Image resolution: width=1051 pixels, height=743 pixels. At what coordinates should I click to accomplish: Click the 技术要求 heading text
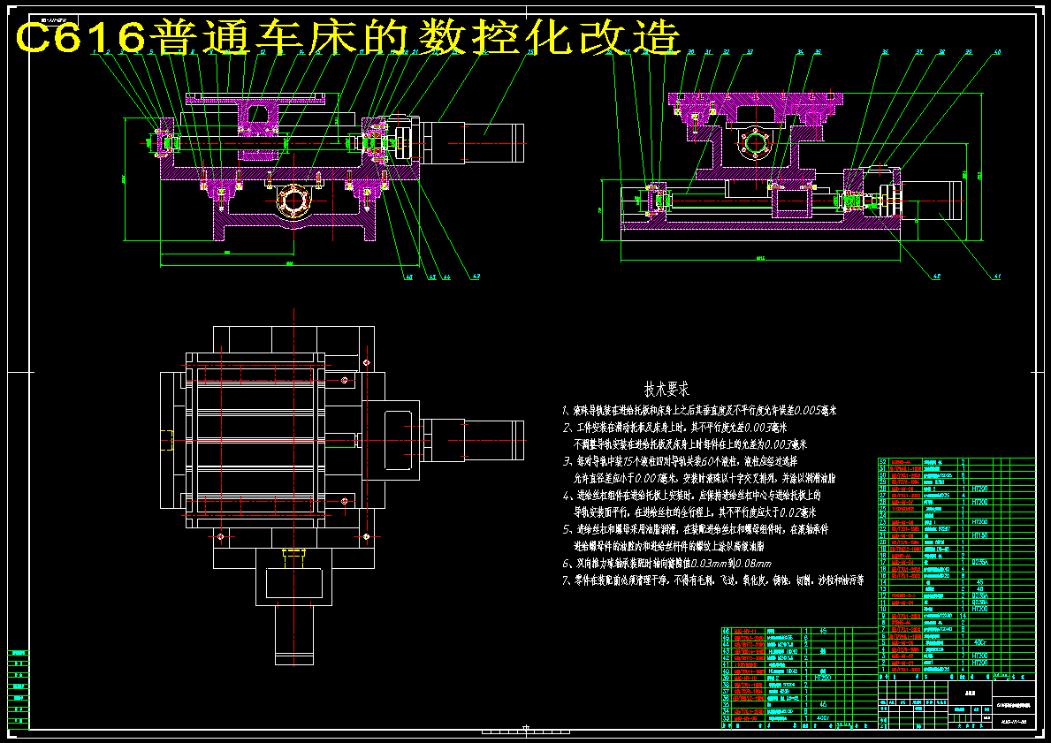(x=666, y=390)
